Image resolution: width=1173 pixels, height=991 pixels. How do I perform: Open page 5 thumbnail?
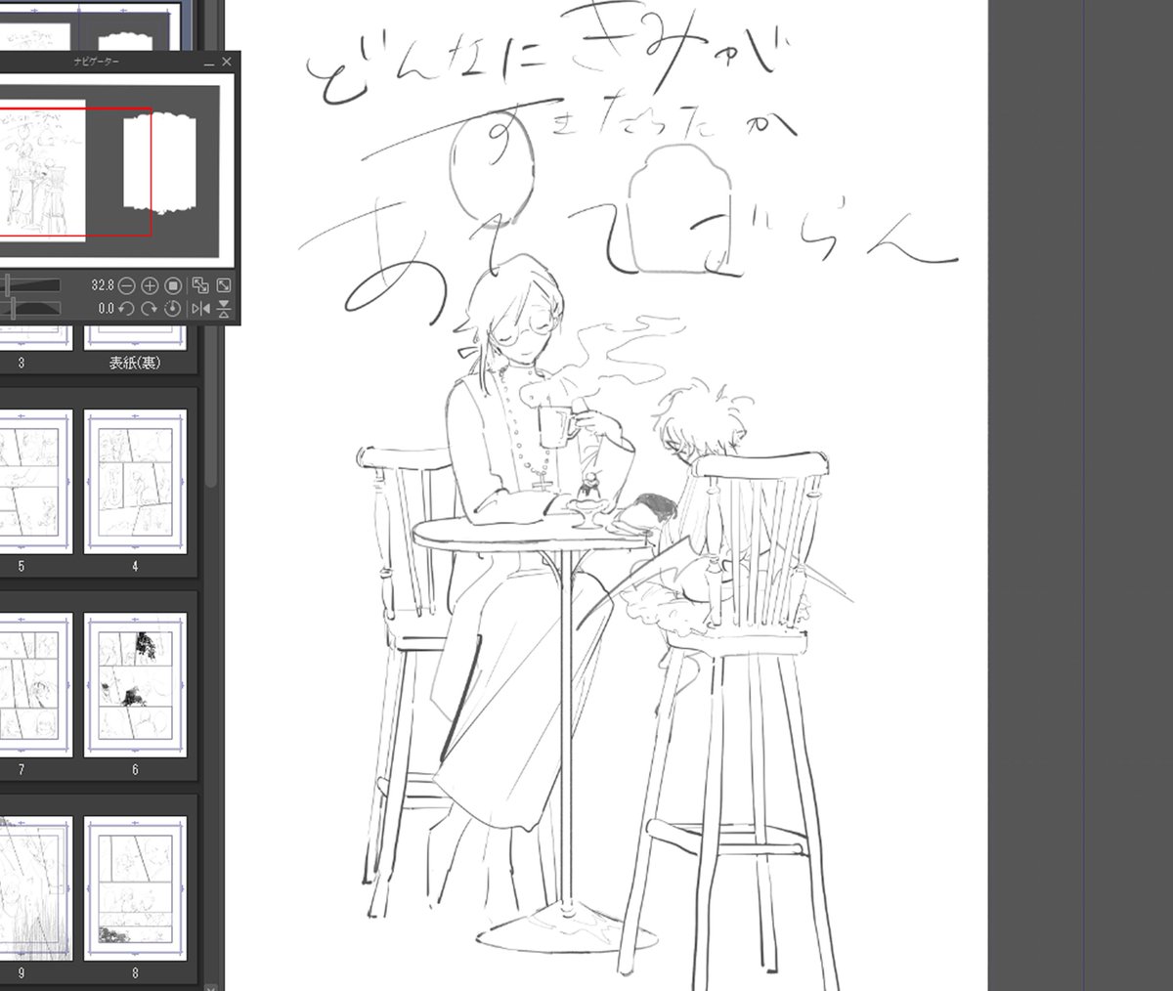point(36,481)
